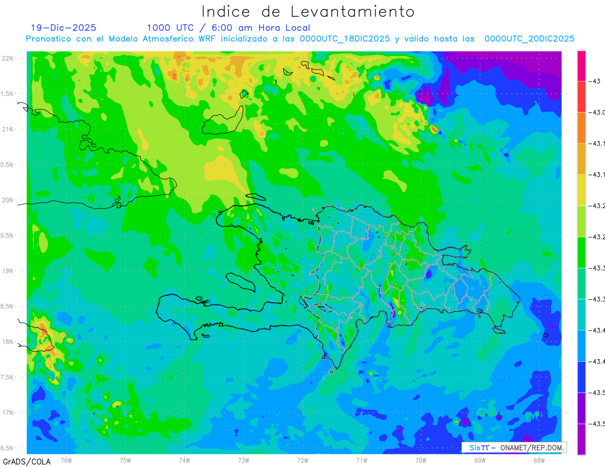Click the '1.5N' latitude label
This screenshot has height=467, width=605.
pyautogui.click(x=8, y=94)
